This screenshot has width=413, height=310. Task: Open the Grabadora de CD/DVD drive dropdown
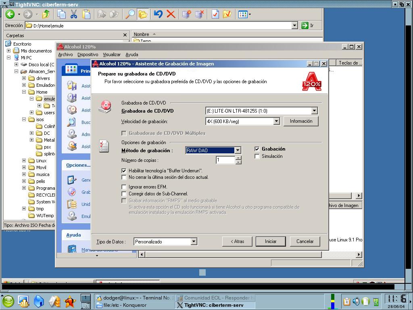314,111
